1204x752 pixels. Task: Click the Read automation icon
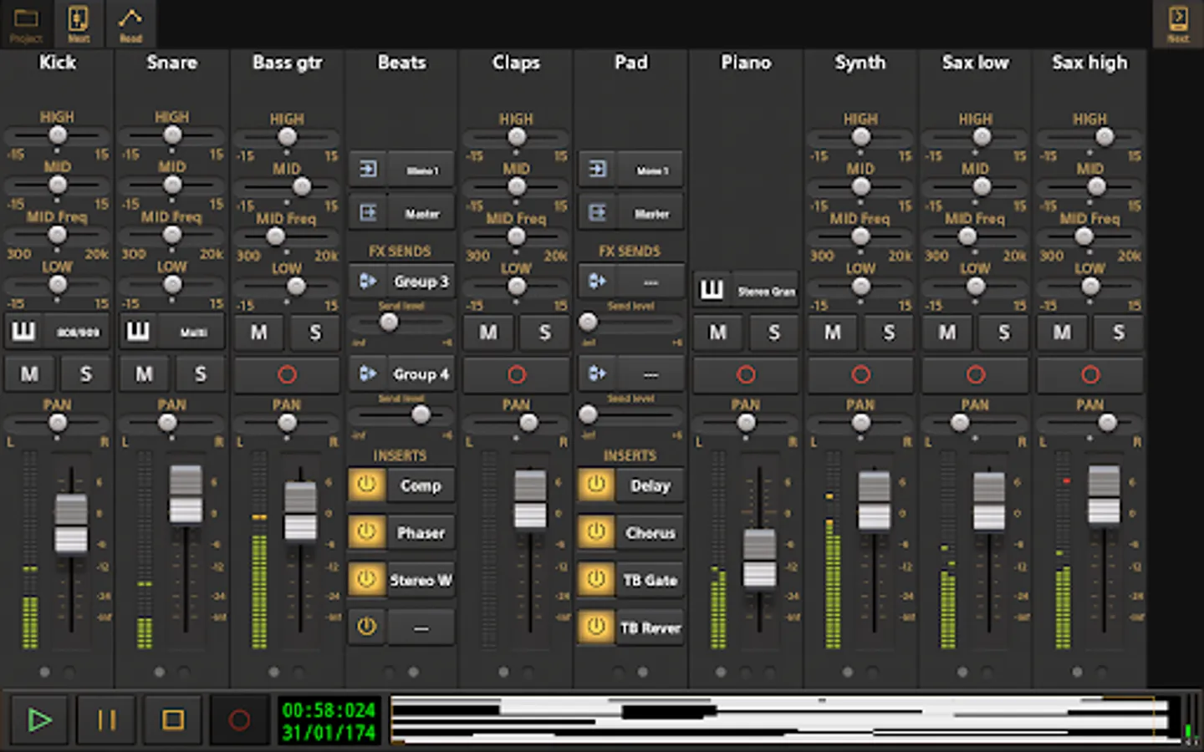pyautogui.click(x=130, y=23)
